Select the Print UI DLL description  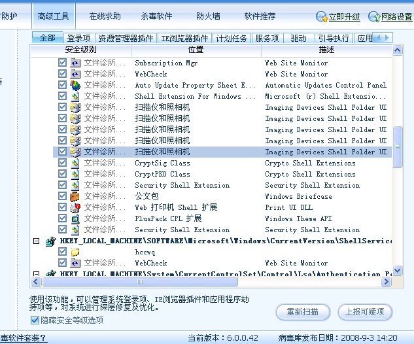[x=289, y=207]
